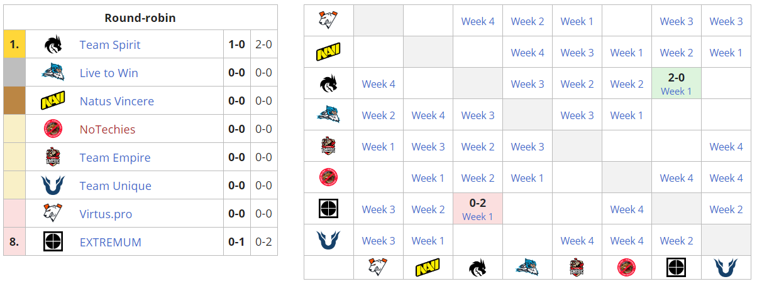Click Team Unique logo in crosstable left column
757x284 pixels.
pyautogui.click(x=328, y=240)
